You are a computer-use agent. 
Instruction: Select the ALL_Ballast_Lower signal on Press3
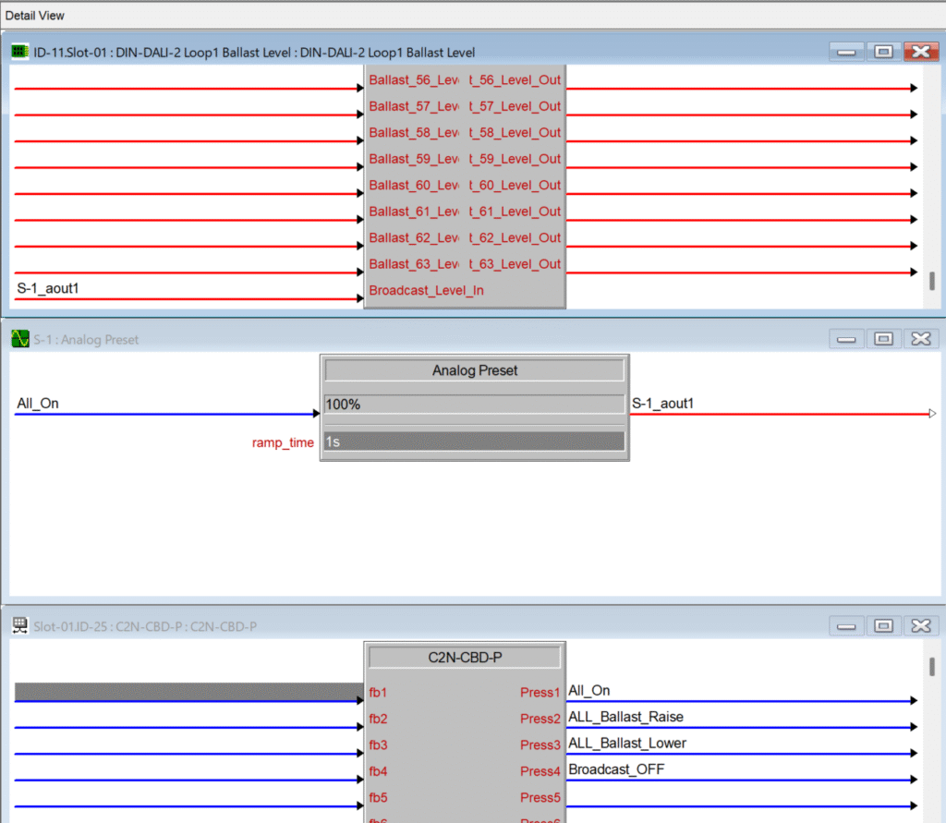(627, 743)
